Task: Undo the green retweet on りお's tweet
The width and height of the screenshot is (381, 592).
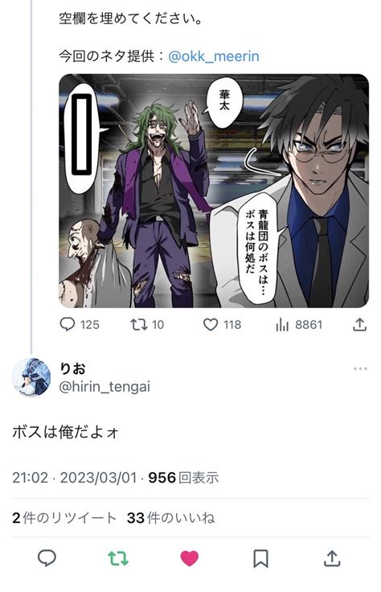Action: (x=118, y=558)
